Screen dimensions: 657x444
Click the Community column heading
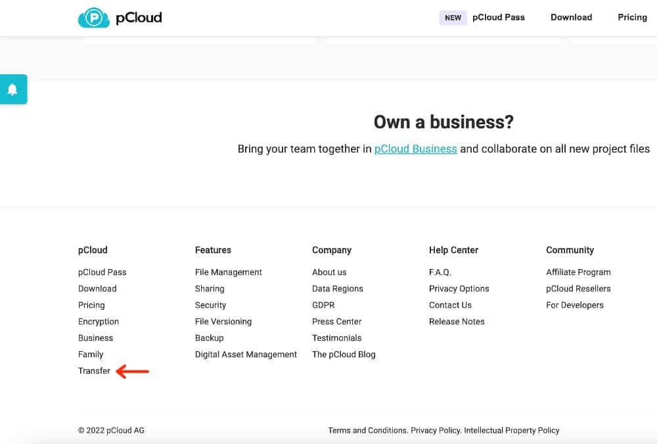point(570,250)
